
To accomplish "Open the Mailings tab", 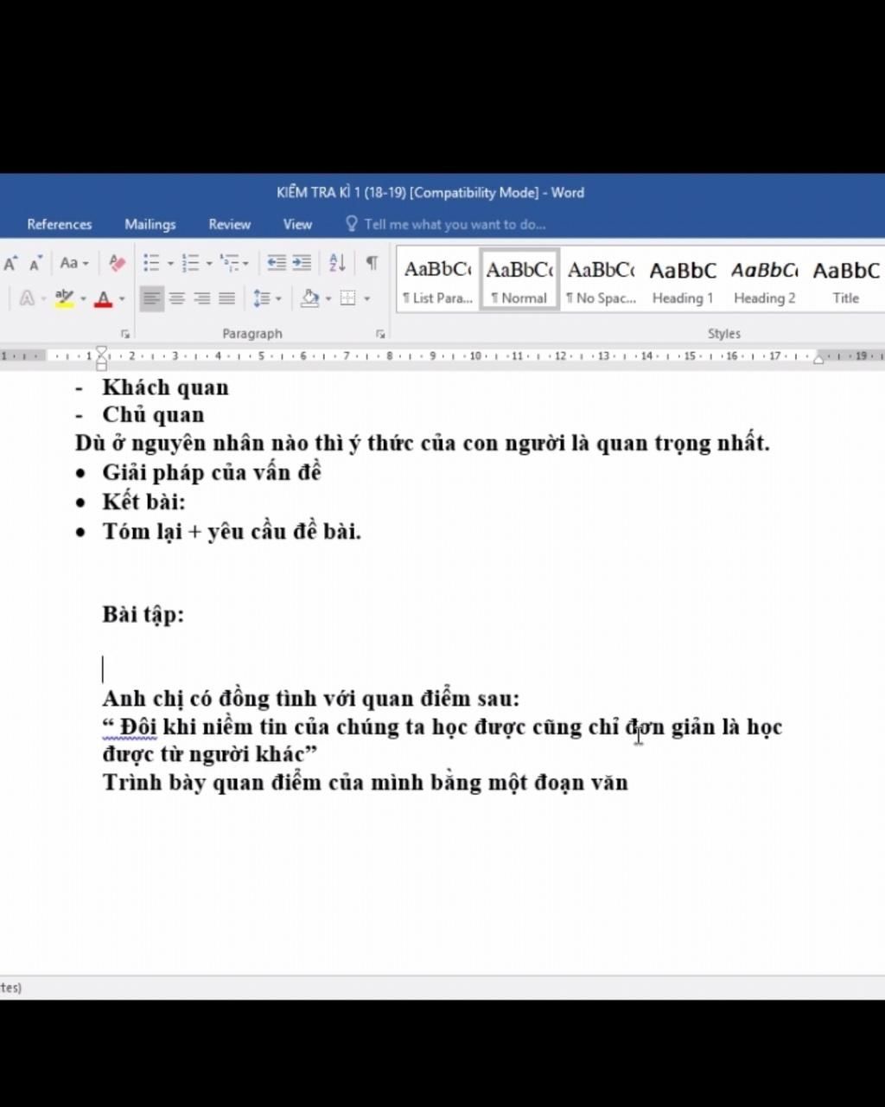I will click(x=150, y=224).
